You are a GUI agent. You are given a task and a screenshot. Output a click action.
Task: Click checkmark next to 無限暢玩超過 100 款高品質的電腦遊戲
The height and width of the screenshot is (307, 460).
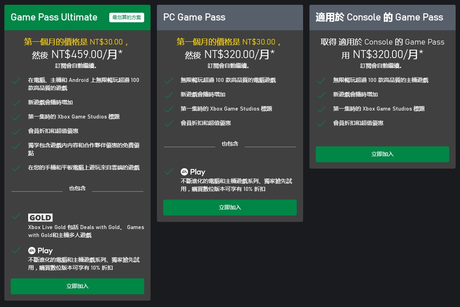pos(169,81)
